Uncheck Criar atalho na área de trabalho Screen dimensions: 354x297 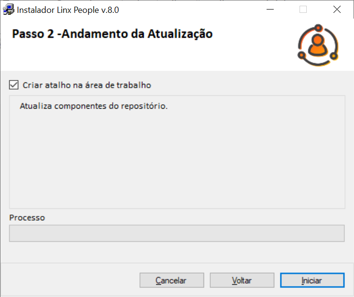tap(14, 85)
